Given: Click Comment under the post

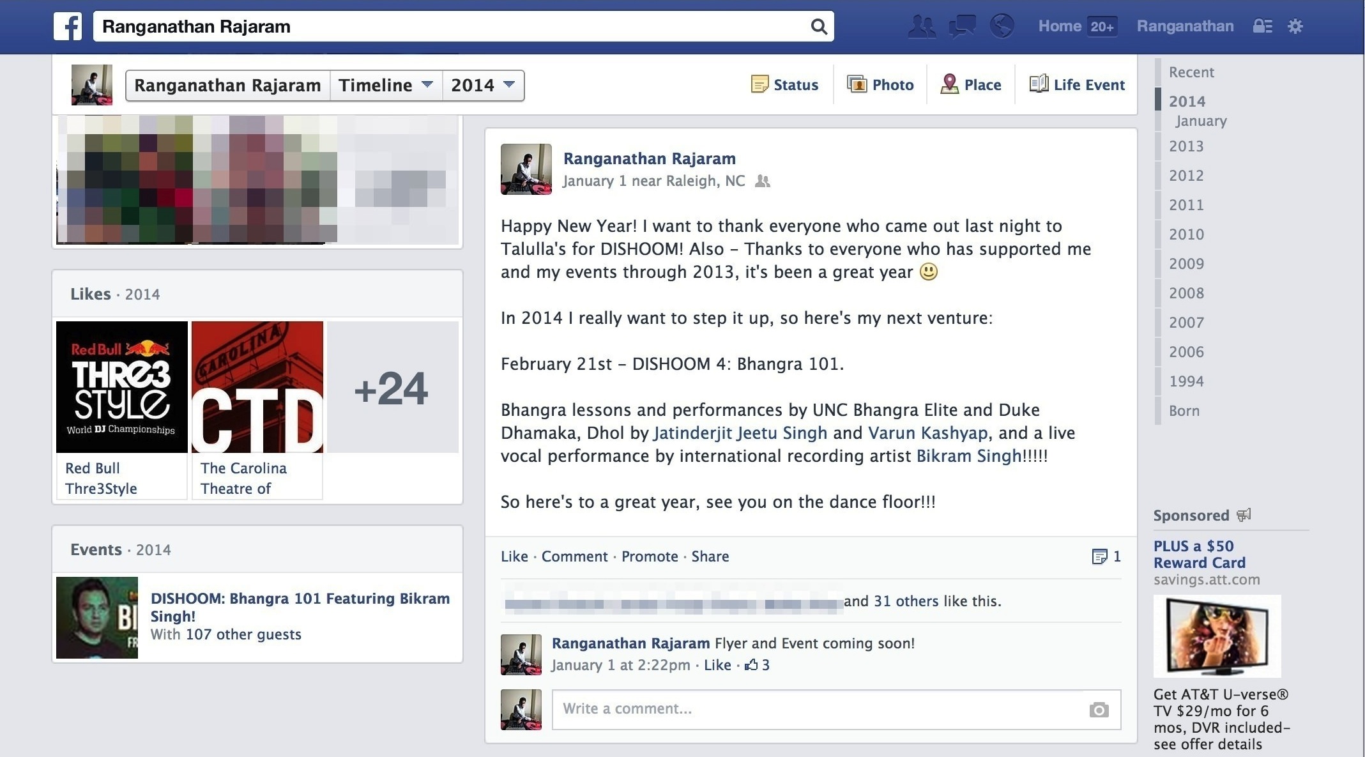Looking at the screenshot, I should [x=574, y=556].
